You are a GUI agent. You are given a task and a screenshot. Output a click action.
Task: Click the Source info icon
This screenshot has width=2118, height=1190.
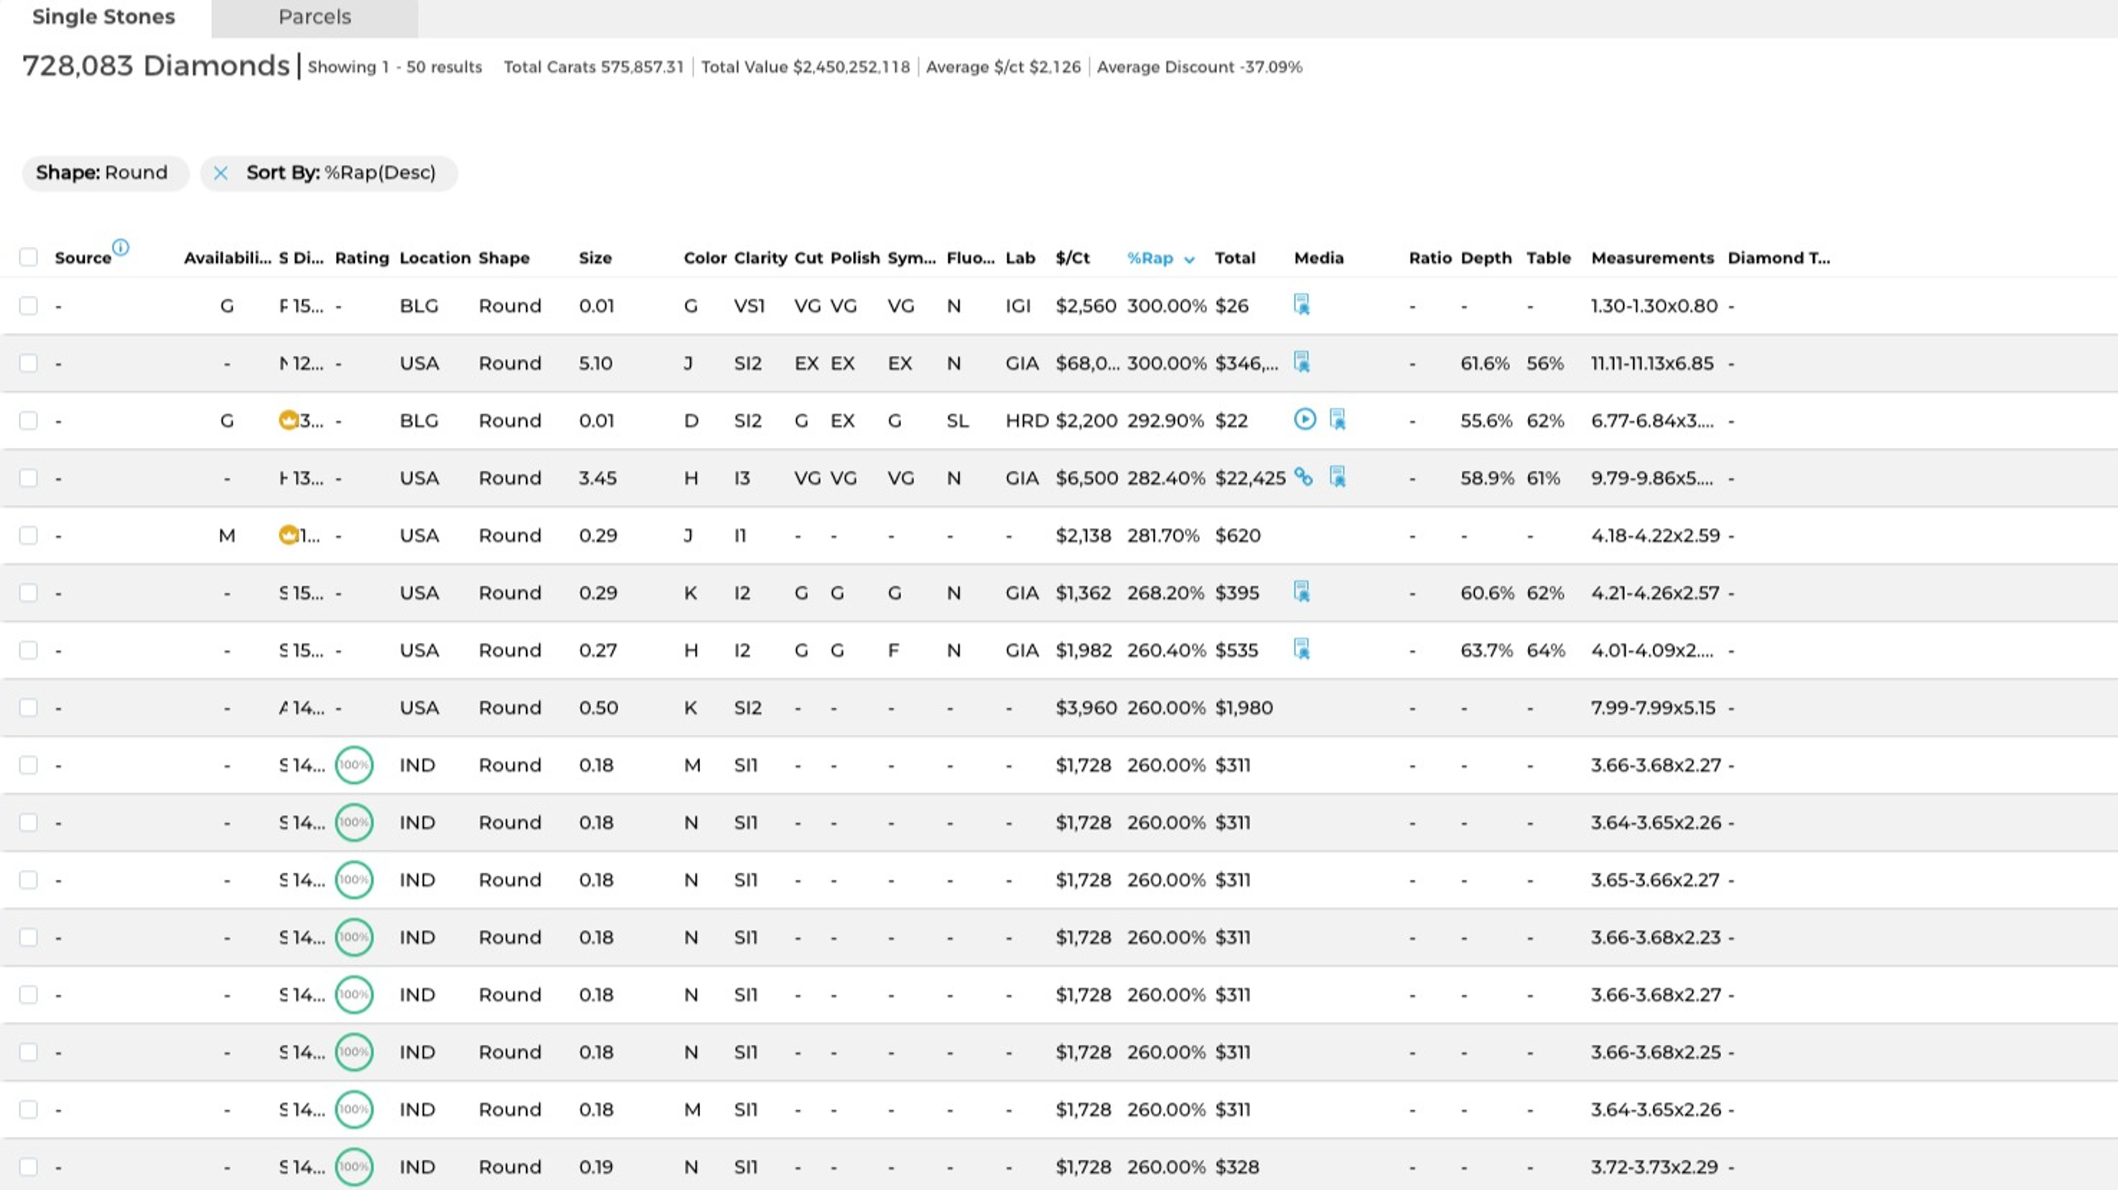121,247
